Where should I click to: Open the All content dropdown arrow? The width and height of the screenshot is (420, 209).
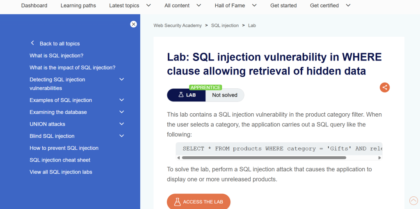click(199, 5)
